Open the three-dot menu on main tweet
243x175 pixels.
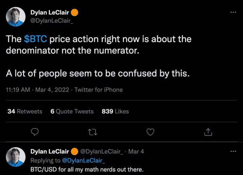coord(233,13)
